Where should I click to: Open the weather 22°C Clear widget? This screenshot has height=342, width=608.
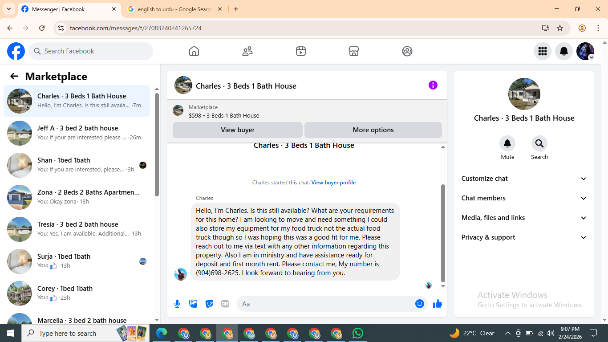tap(472, 333)
